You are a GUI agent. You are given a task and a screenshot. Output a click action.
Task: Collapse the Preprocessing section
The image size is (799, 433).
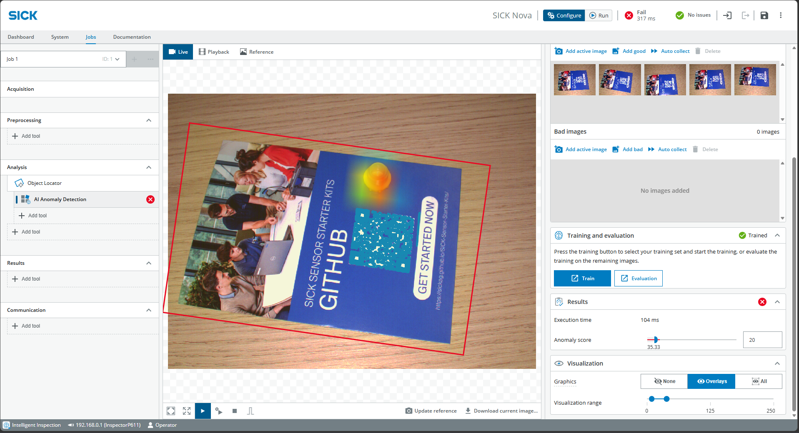[x=149, y=120]
